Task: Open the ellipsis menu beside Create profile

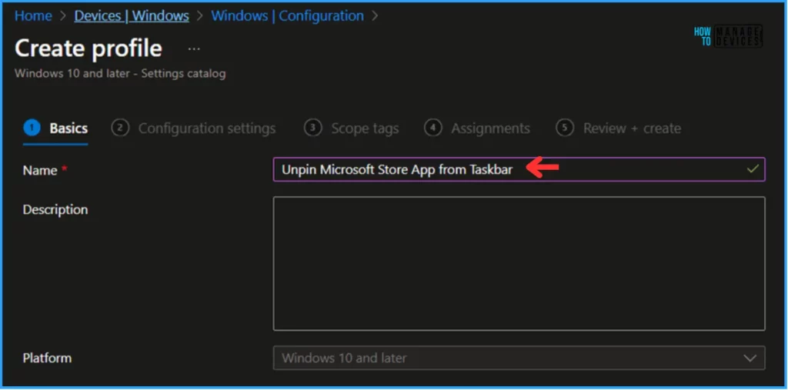Action: coord(194,49)
